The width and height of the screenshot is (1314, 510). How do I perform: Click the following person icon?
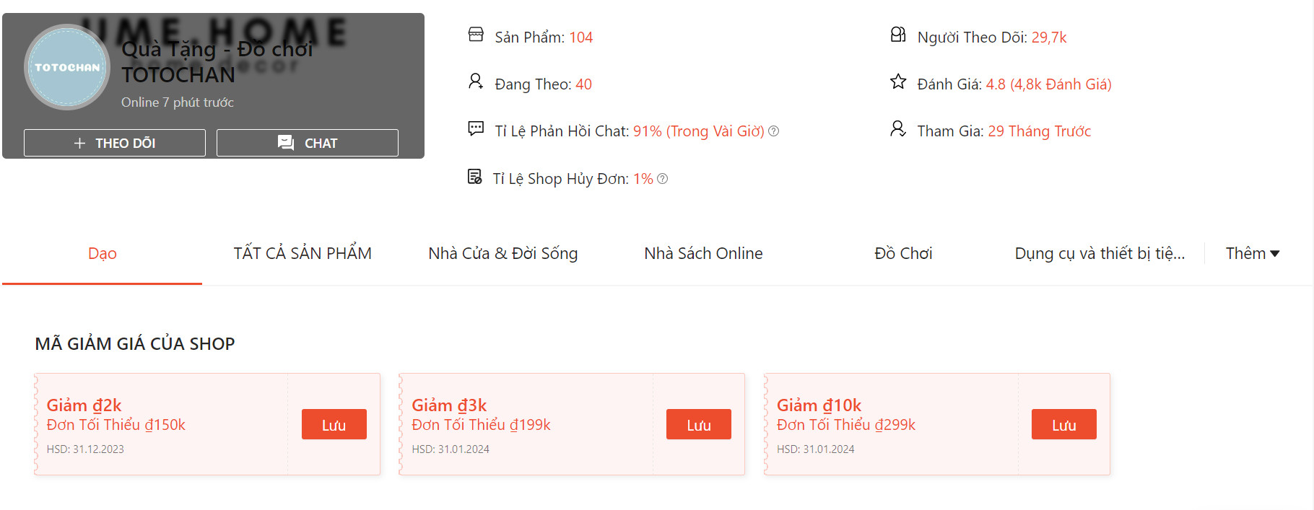(475, 82)
